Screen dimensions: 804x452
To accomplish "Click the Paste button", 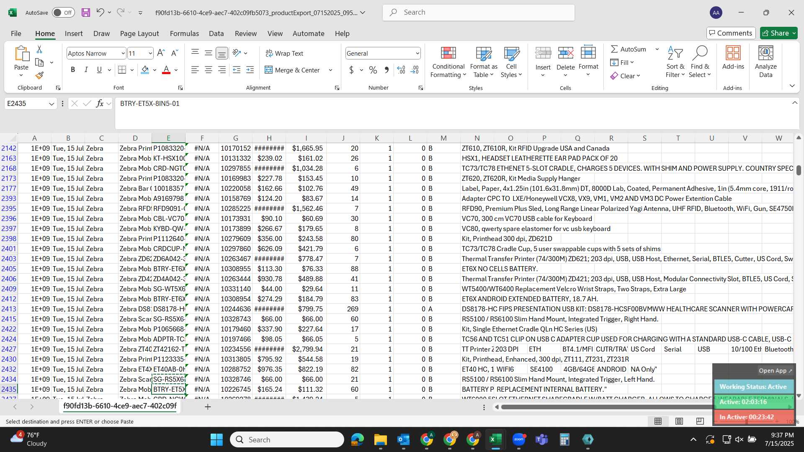I will pyautogui.click(x=21, y=62).
